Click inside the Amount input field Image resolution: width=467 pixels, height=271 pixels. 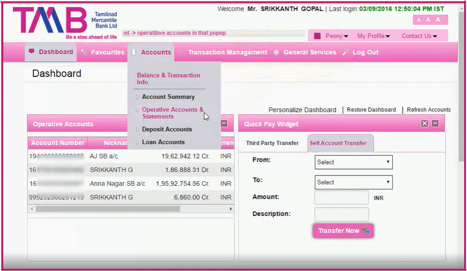click(341, 197)
